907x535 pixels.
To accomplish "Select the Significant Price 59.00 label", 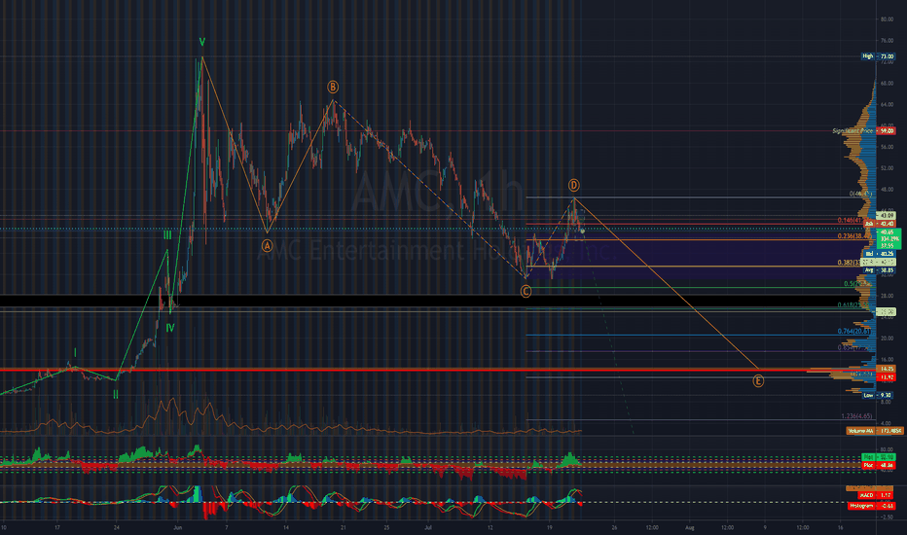I will point(863,130).
